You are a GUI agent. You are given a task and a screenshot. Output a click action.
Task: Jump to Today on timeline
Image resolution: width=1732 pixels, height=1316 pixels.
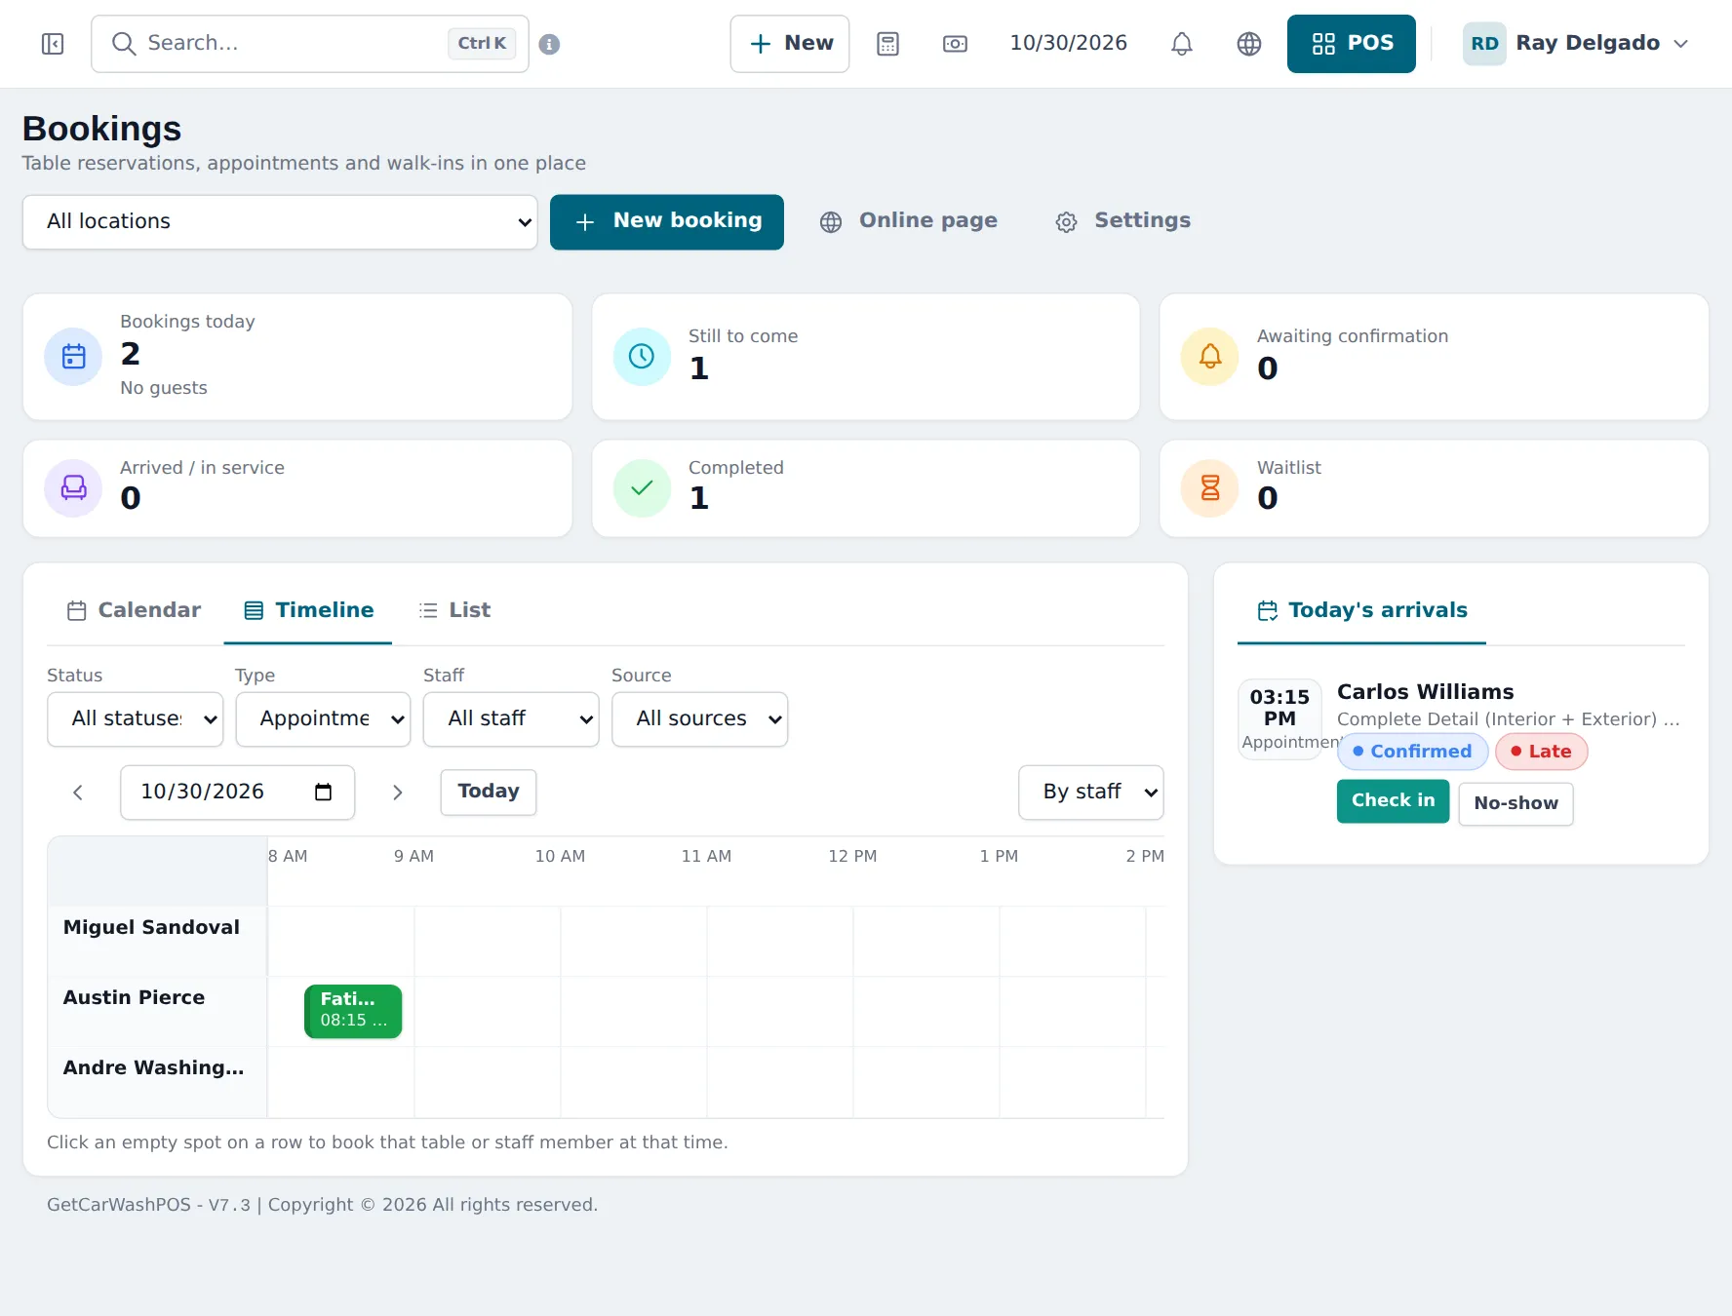pyautogui.click(x=489, y=793)
